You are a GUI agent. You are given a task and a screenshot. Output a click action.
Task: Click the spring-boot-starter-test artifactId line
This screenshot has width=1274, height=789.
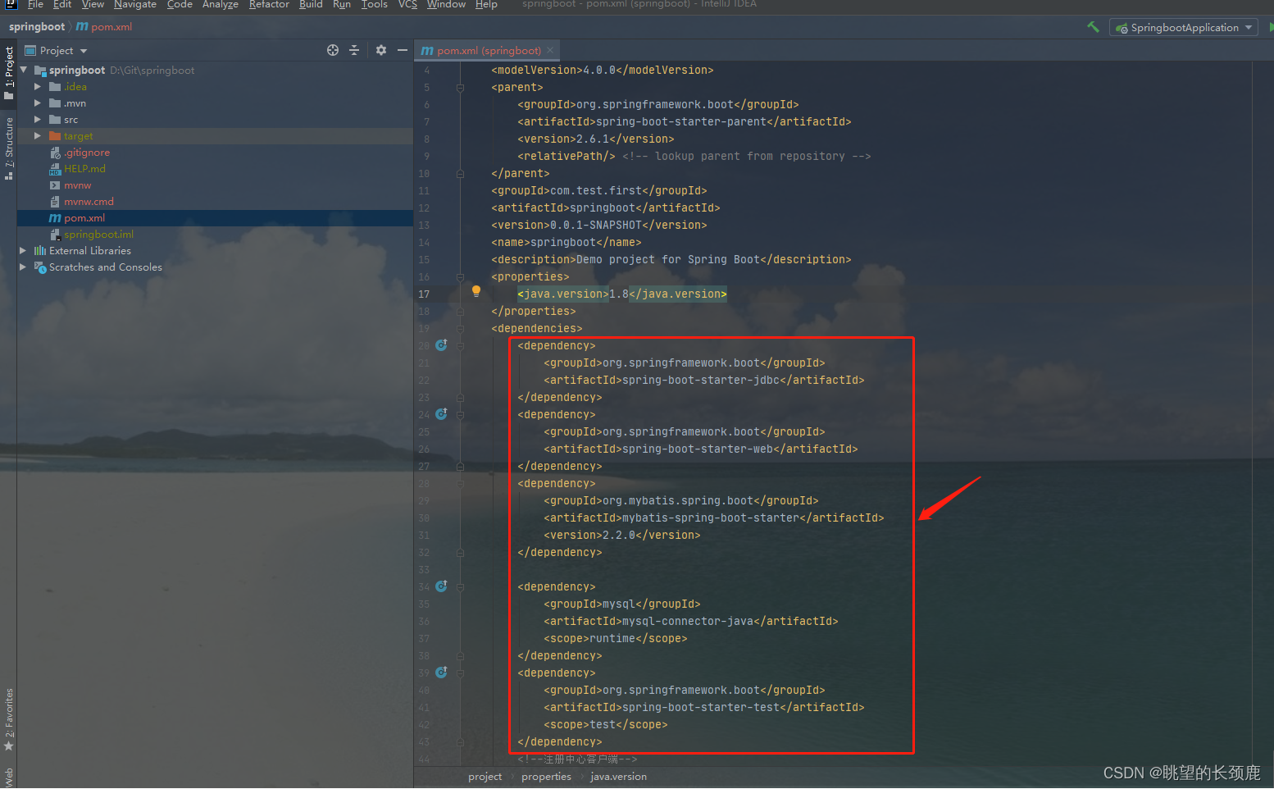coord(704,707)
